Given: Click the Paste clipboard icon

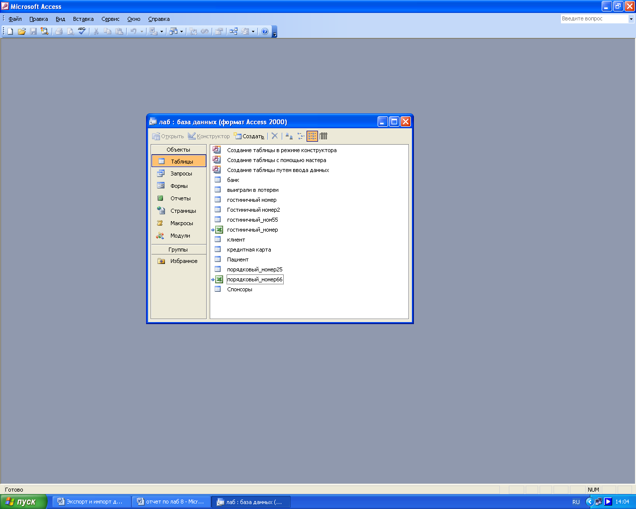Looking at the screenshot, I should pos(119,31).
